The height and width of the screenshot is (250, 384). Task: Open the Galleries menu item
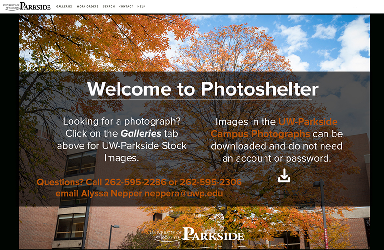click(64, 6)
